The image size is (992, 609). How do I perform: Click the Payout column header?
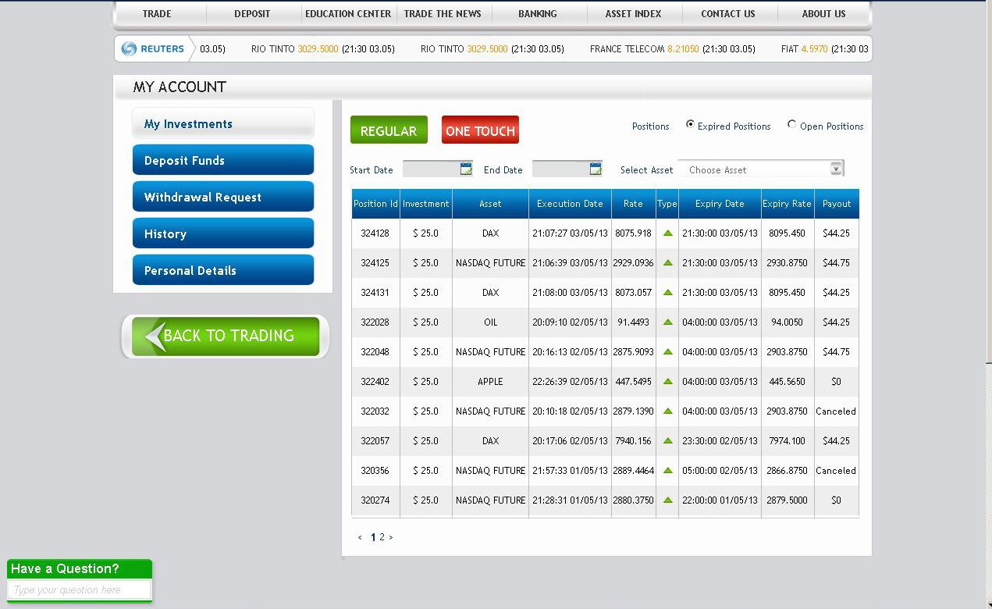(837, 204)
